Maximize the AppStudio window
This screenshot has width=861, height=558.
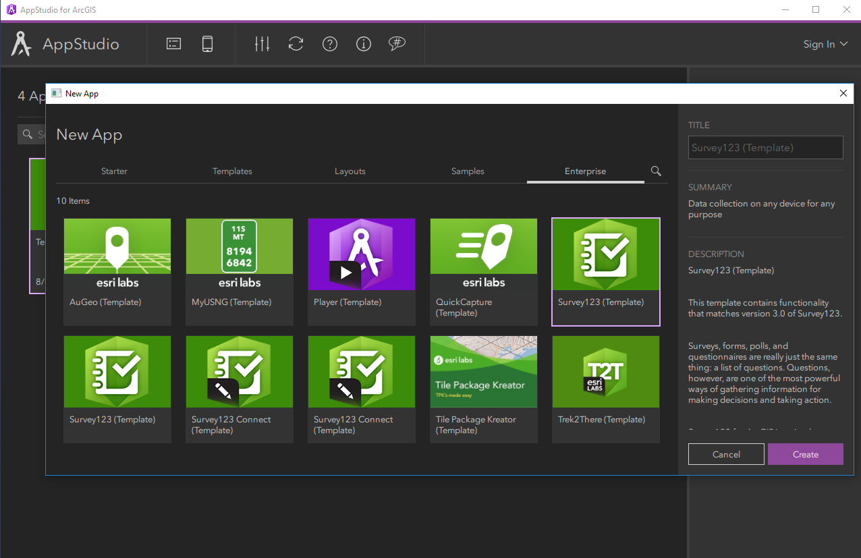pos(816,9)
